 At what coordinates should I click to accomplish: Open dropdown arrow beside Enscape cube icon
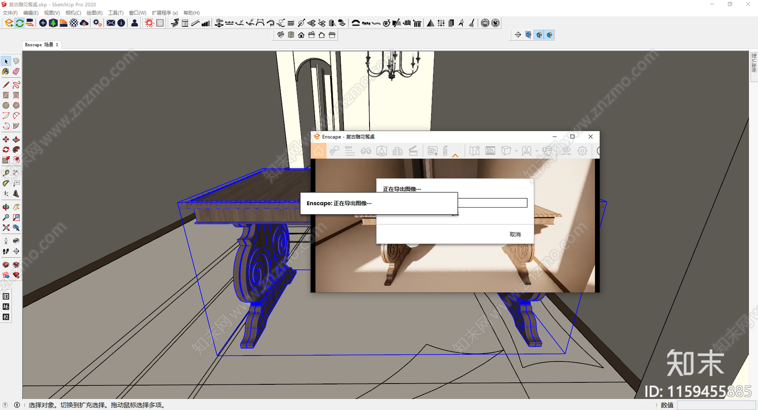[x=516, y=151]
